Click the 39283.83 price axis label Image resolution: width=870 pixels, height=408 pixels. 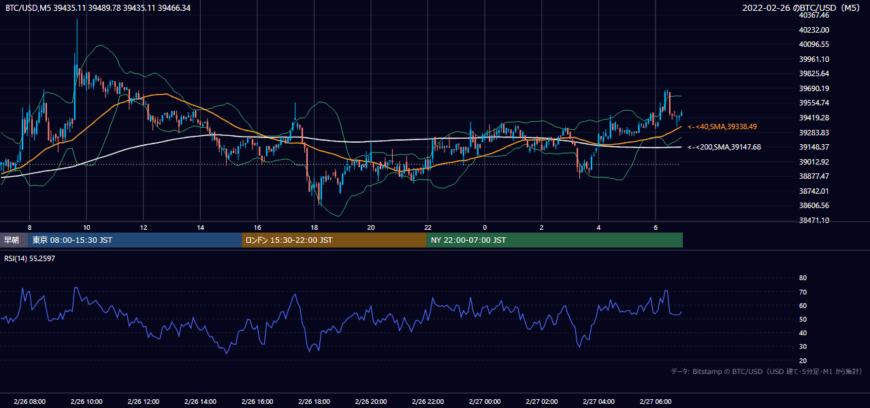(x=814, y=133)
